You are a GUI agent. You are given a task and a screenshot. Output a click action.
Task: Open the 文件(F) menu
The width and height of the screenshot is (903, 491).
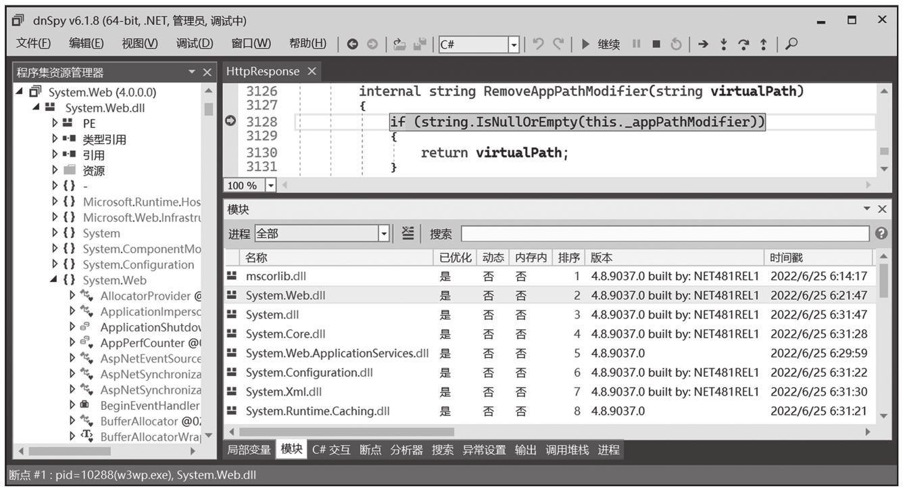[34, 44]
